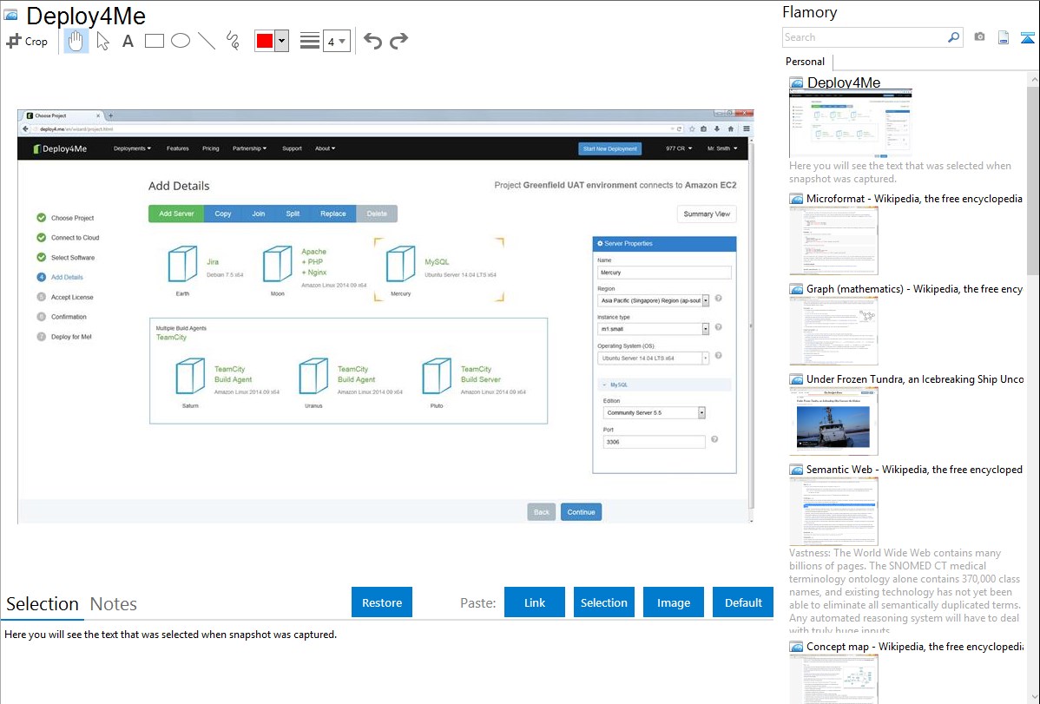The width and height of the screenshot is (1040, 704).
Task: Select the Mercury MySQL server cube
Action: (x=400, y=264)
